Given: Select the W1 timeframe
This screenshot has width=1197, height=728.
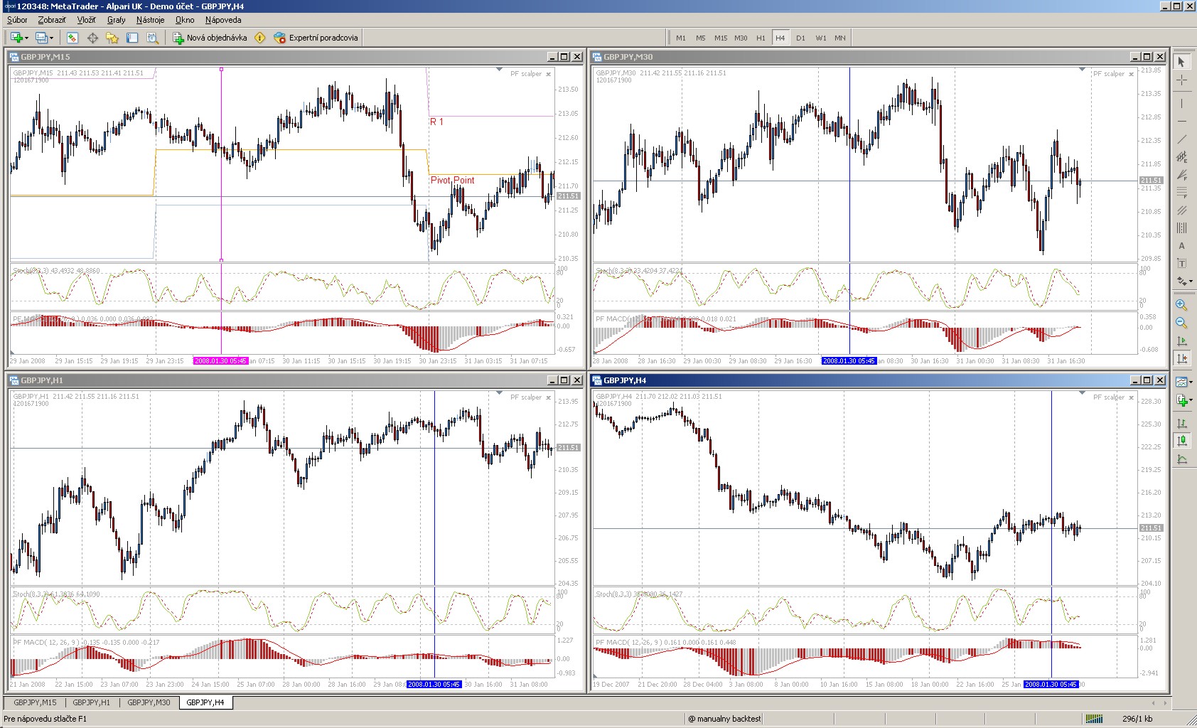Looking at the screenshot, I should 821,38.
